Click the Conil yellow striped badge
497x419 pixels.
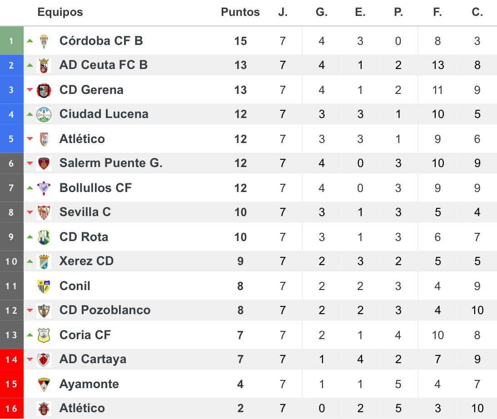click(44, 286)
